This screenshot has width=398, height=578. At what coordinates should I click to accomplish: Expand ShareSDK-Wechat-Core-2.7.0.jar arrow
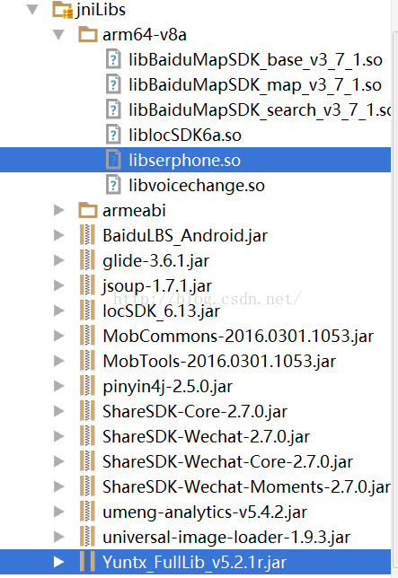(x=59, y=461)
